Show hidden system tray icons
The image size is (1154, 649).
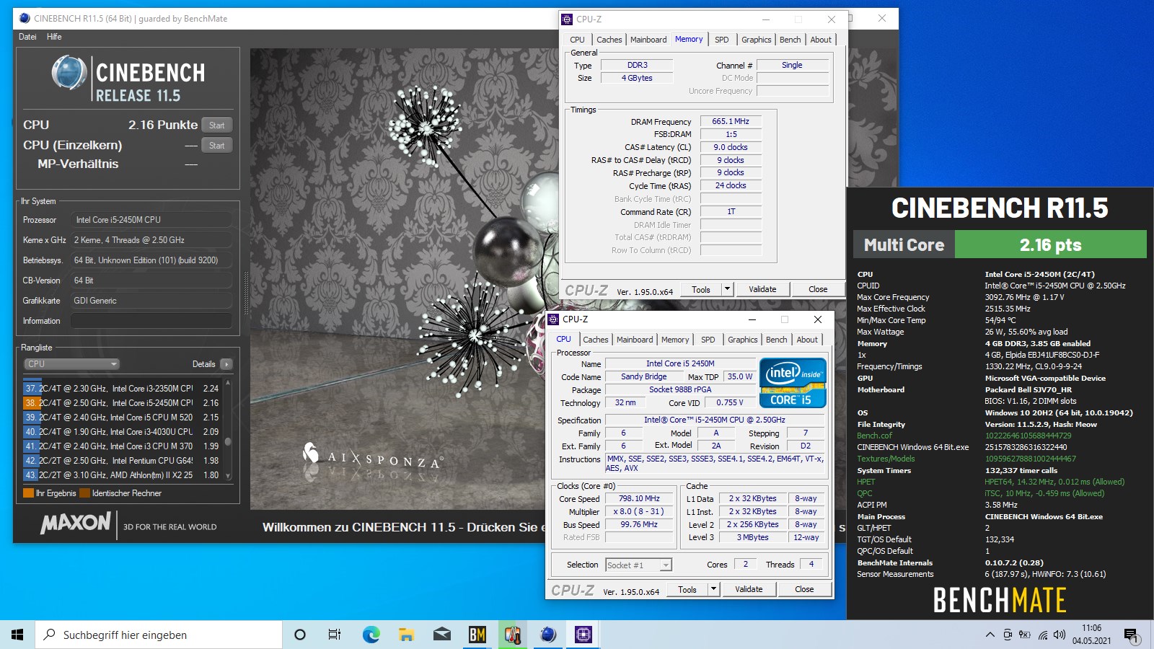tap(990, 635)
